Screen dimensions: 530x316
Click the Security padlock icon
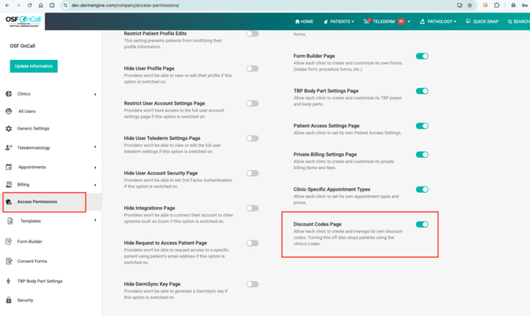(9, 299)
